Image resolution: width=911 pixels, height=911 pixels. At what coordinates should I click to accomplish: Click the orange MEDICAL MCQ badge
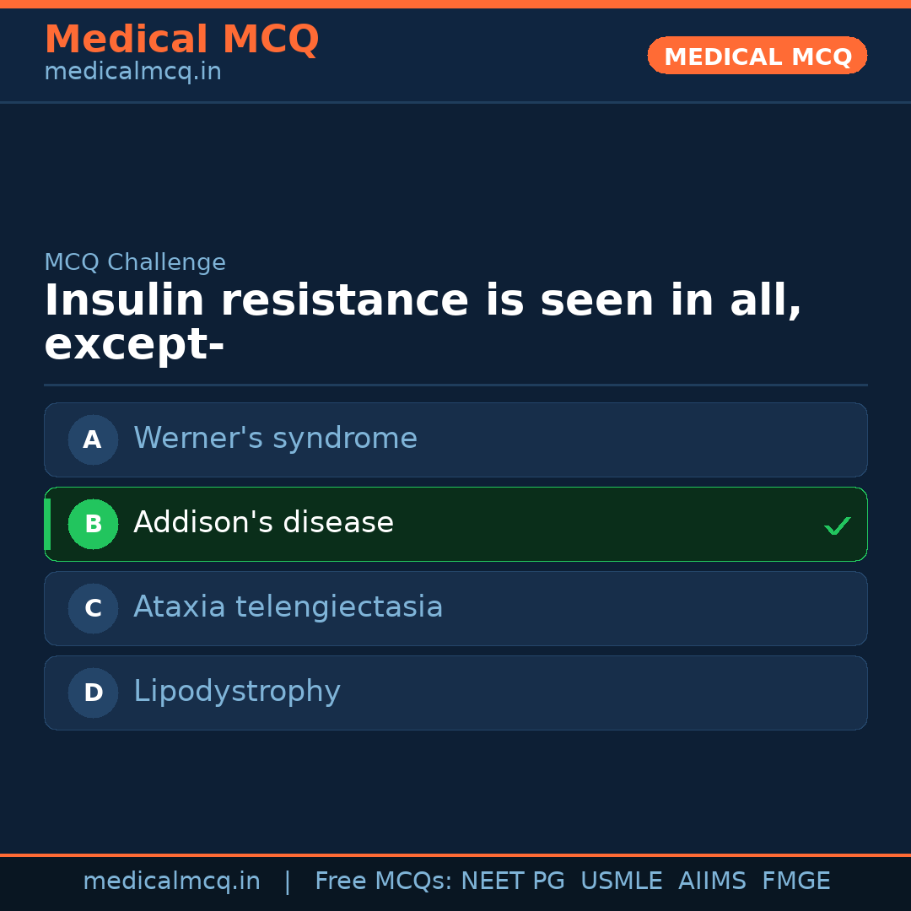[757, 56]
